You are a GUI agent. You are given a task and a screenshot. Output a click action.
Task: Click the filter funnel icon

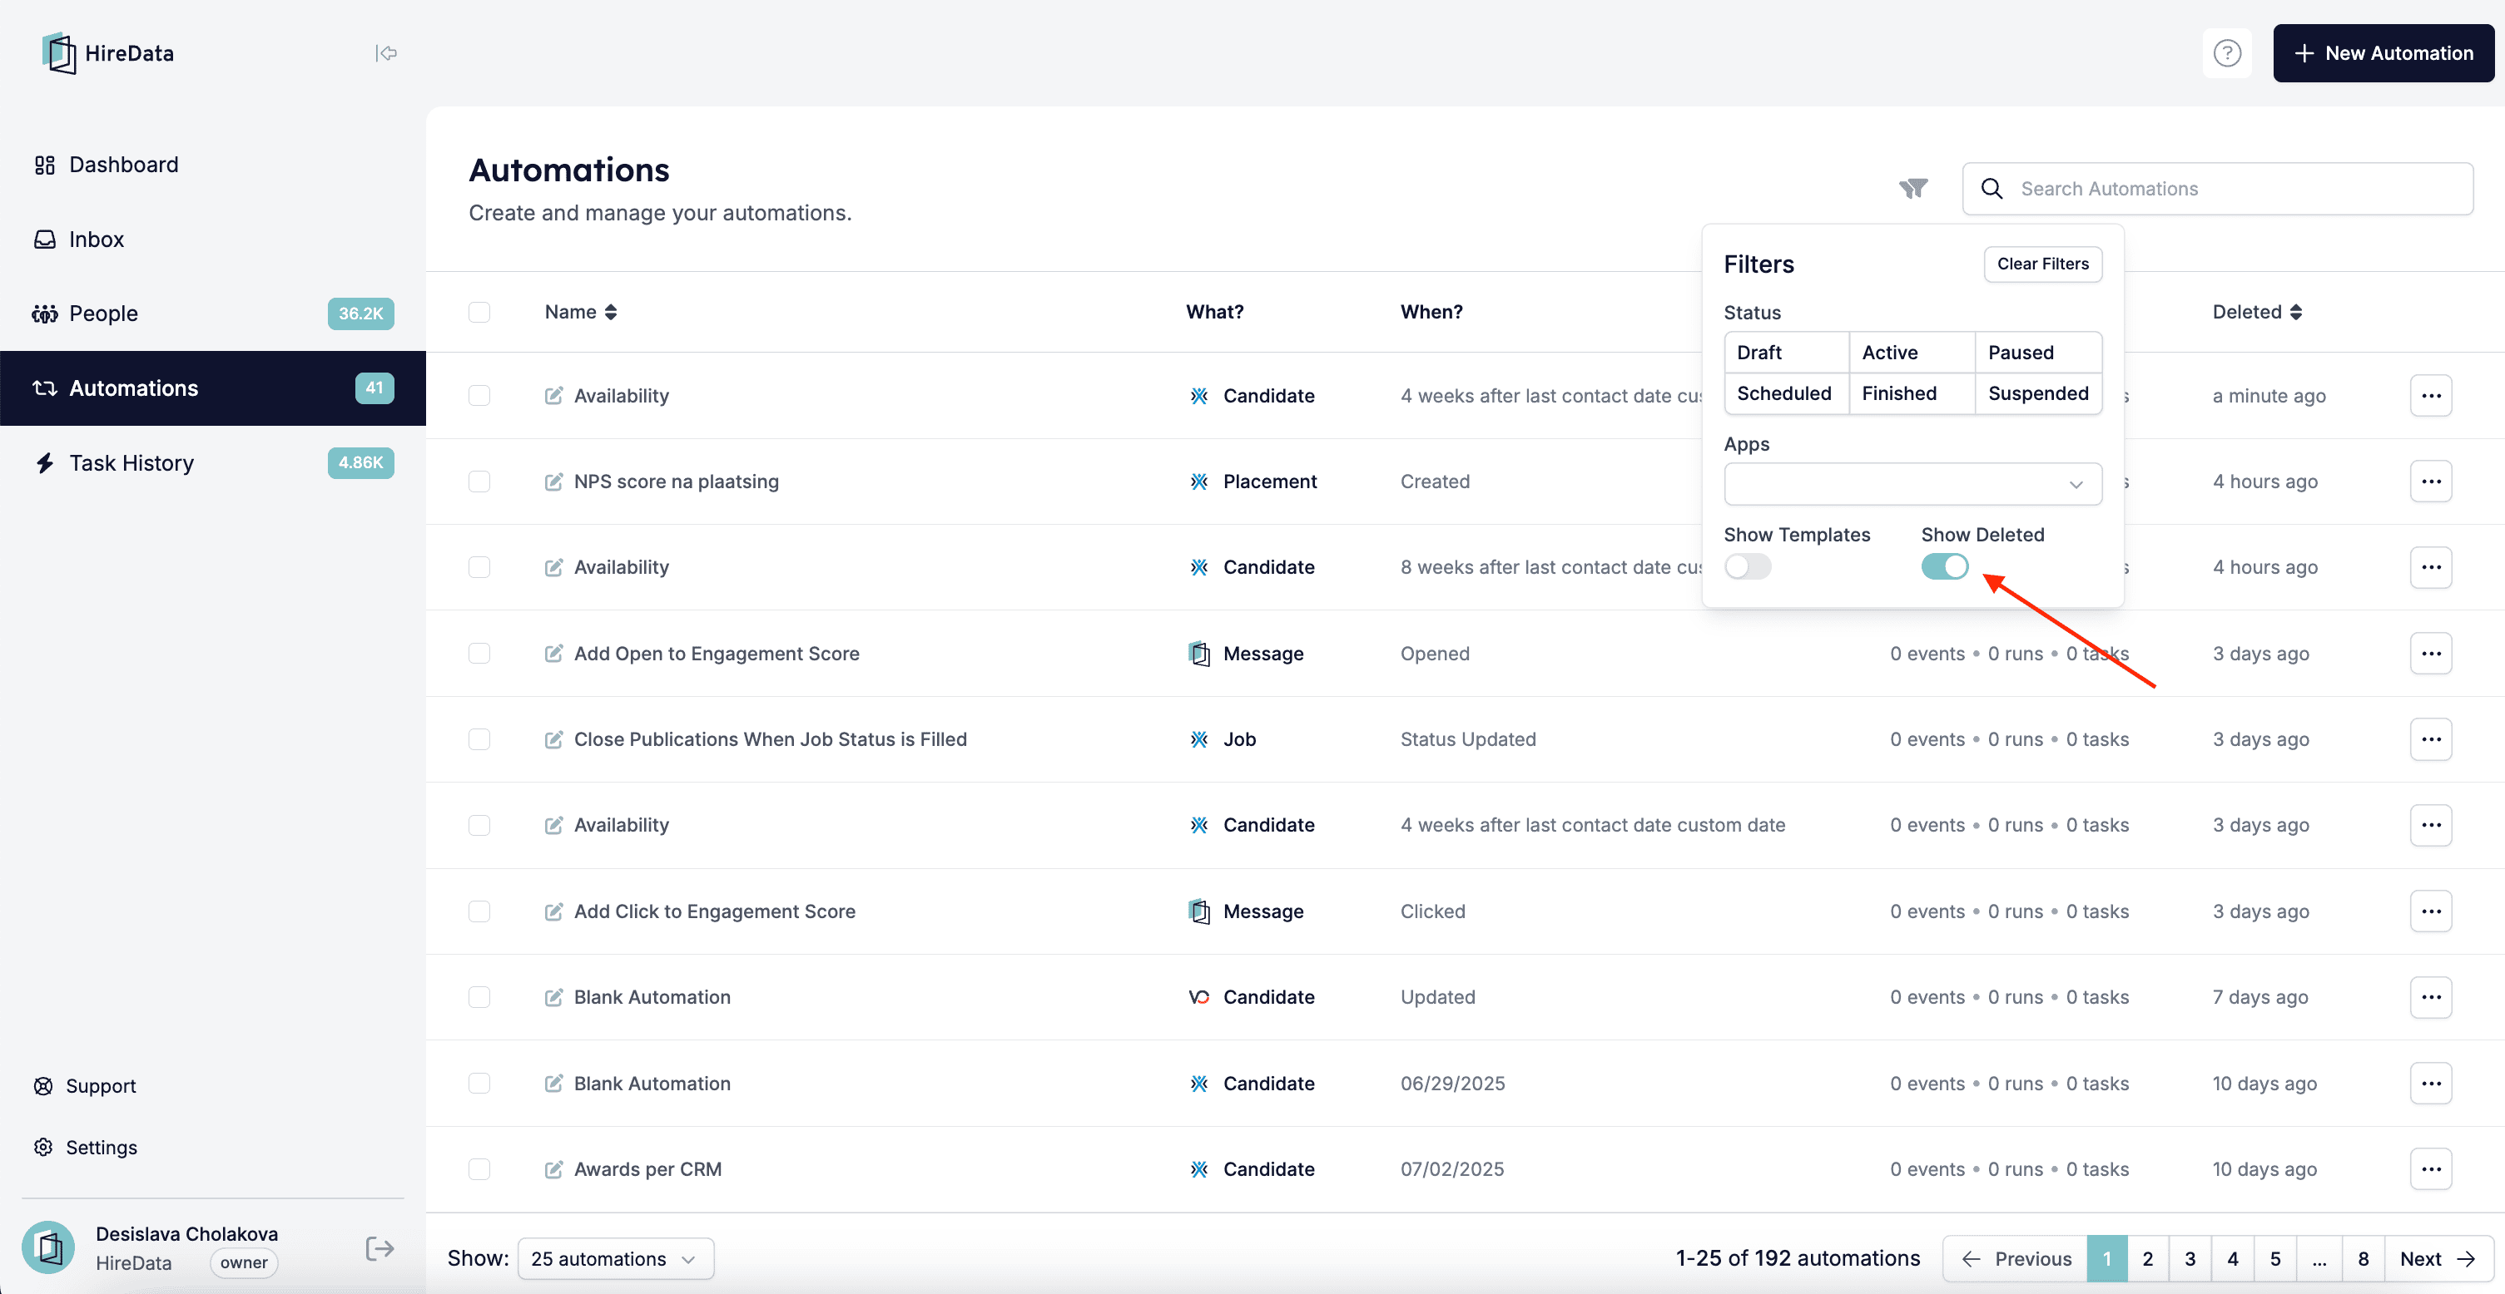tap(1912, 189)
